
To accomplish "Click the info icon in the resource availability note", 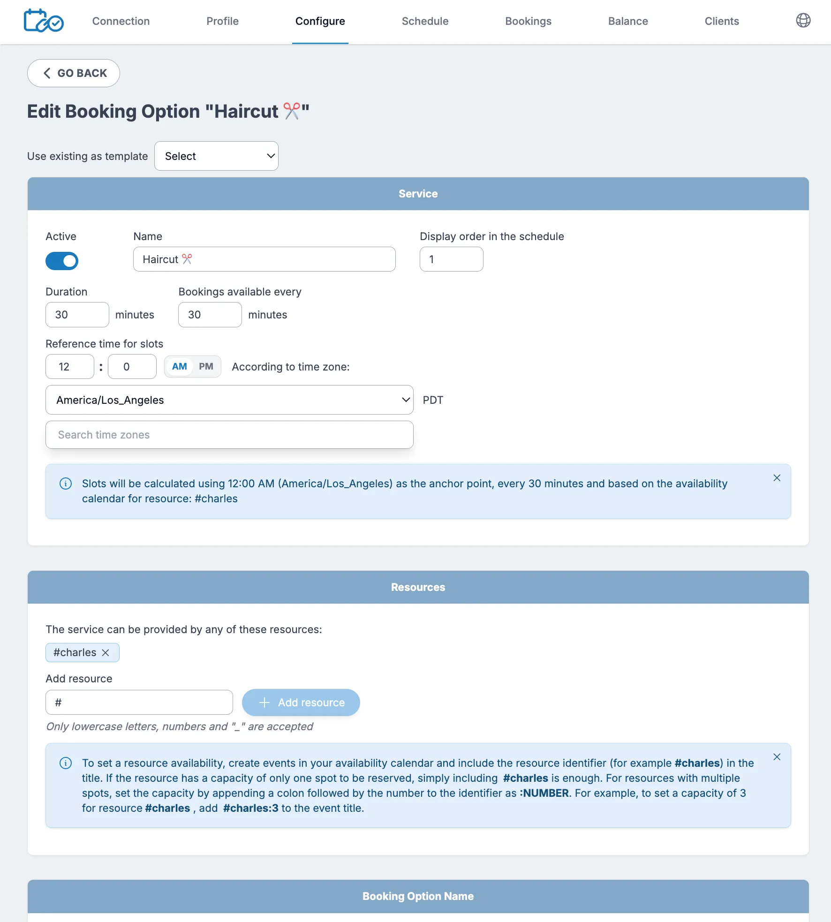I will 66,763.
